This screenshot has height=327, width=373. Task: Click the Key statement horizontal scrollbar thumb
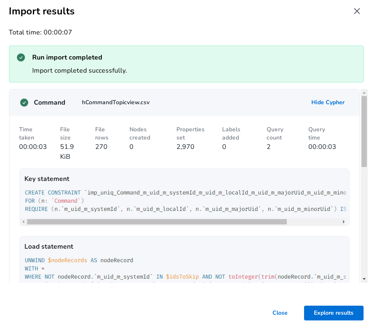pos(157,222)
